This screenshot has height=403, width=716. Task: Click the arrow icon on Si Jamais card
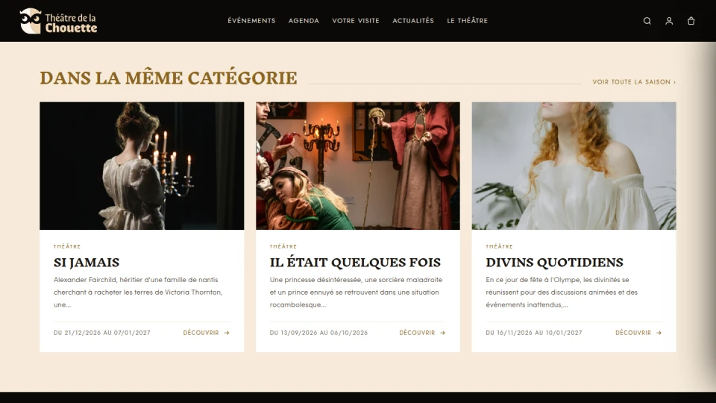[x=227, y=333]
